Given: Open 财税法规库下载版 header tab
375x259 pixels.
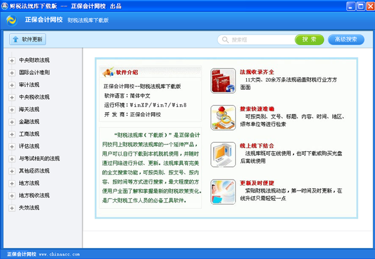Looking at the screenshot, I should 88,20.
